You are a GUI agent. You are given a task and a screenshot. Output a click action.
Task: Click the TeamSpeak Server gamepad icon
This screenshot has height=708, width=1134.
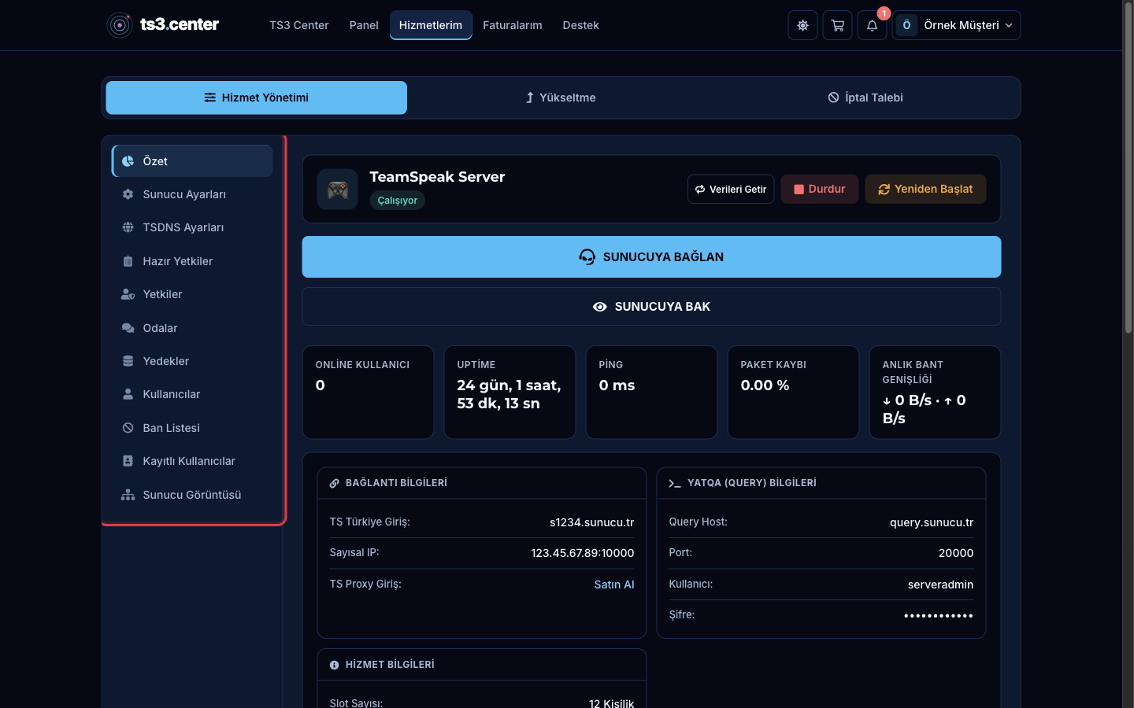pyautogui.click(x=338, y=190)
